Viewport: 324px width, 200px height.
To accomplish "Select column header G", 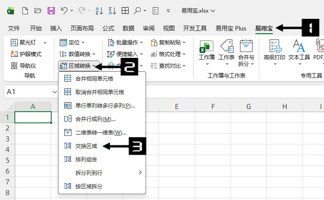I will (x=249, y=107).
